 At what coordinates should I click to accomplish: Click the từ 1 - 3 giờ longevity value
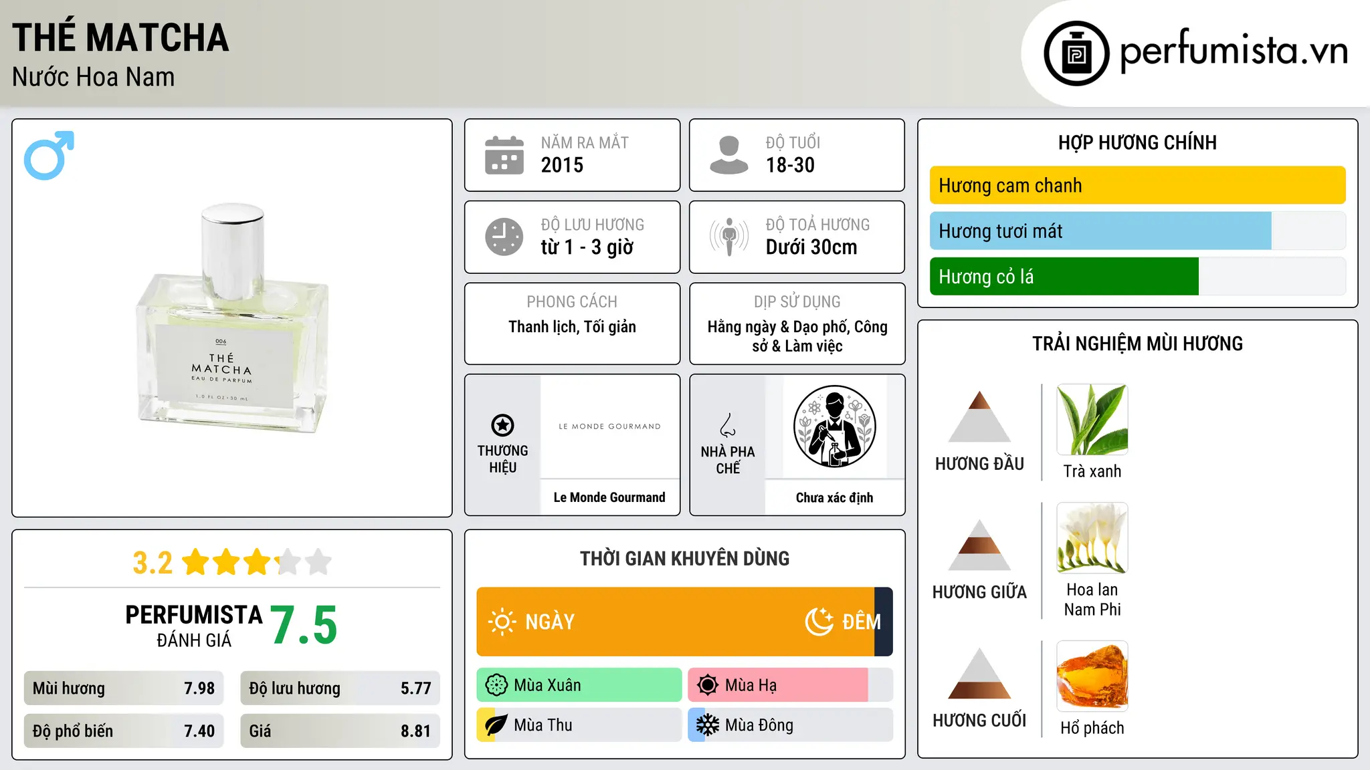587,247
